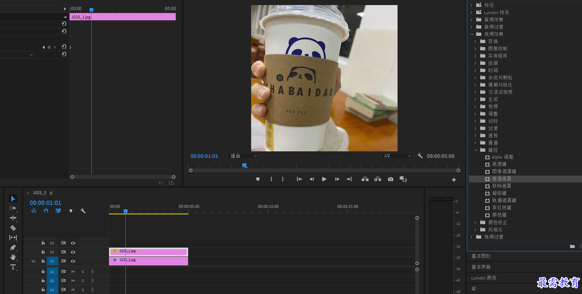
Task: Select the 颜色键 effect
Action: 499,215
